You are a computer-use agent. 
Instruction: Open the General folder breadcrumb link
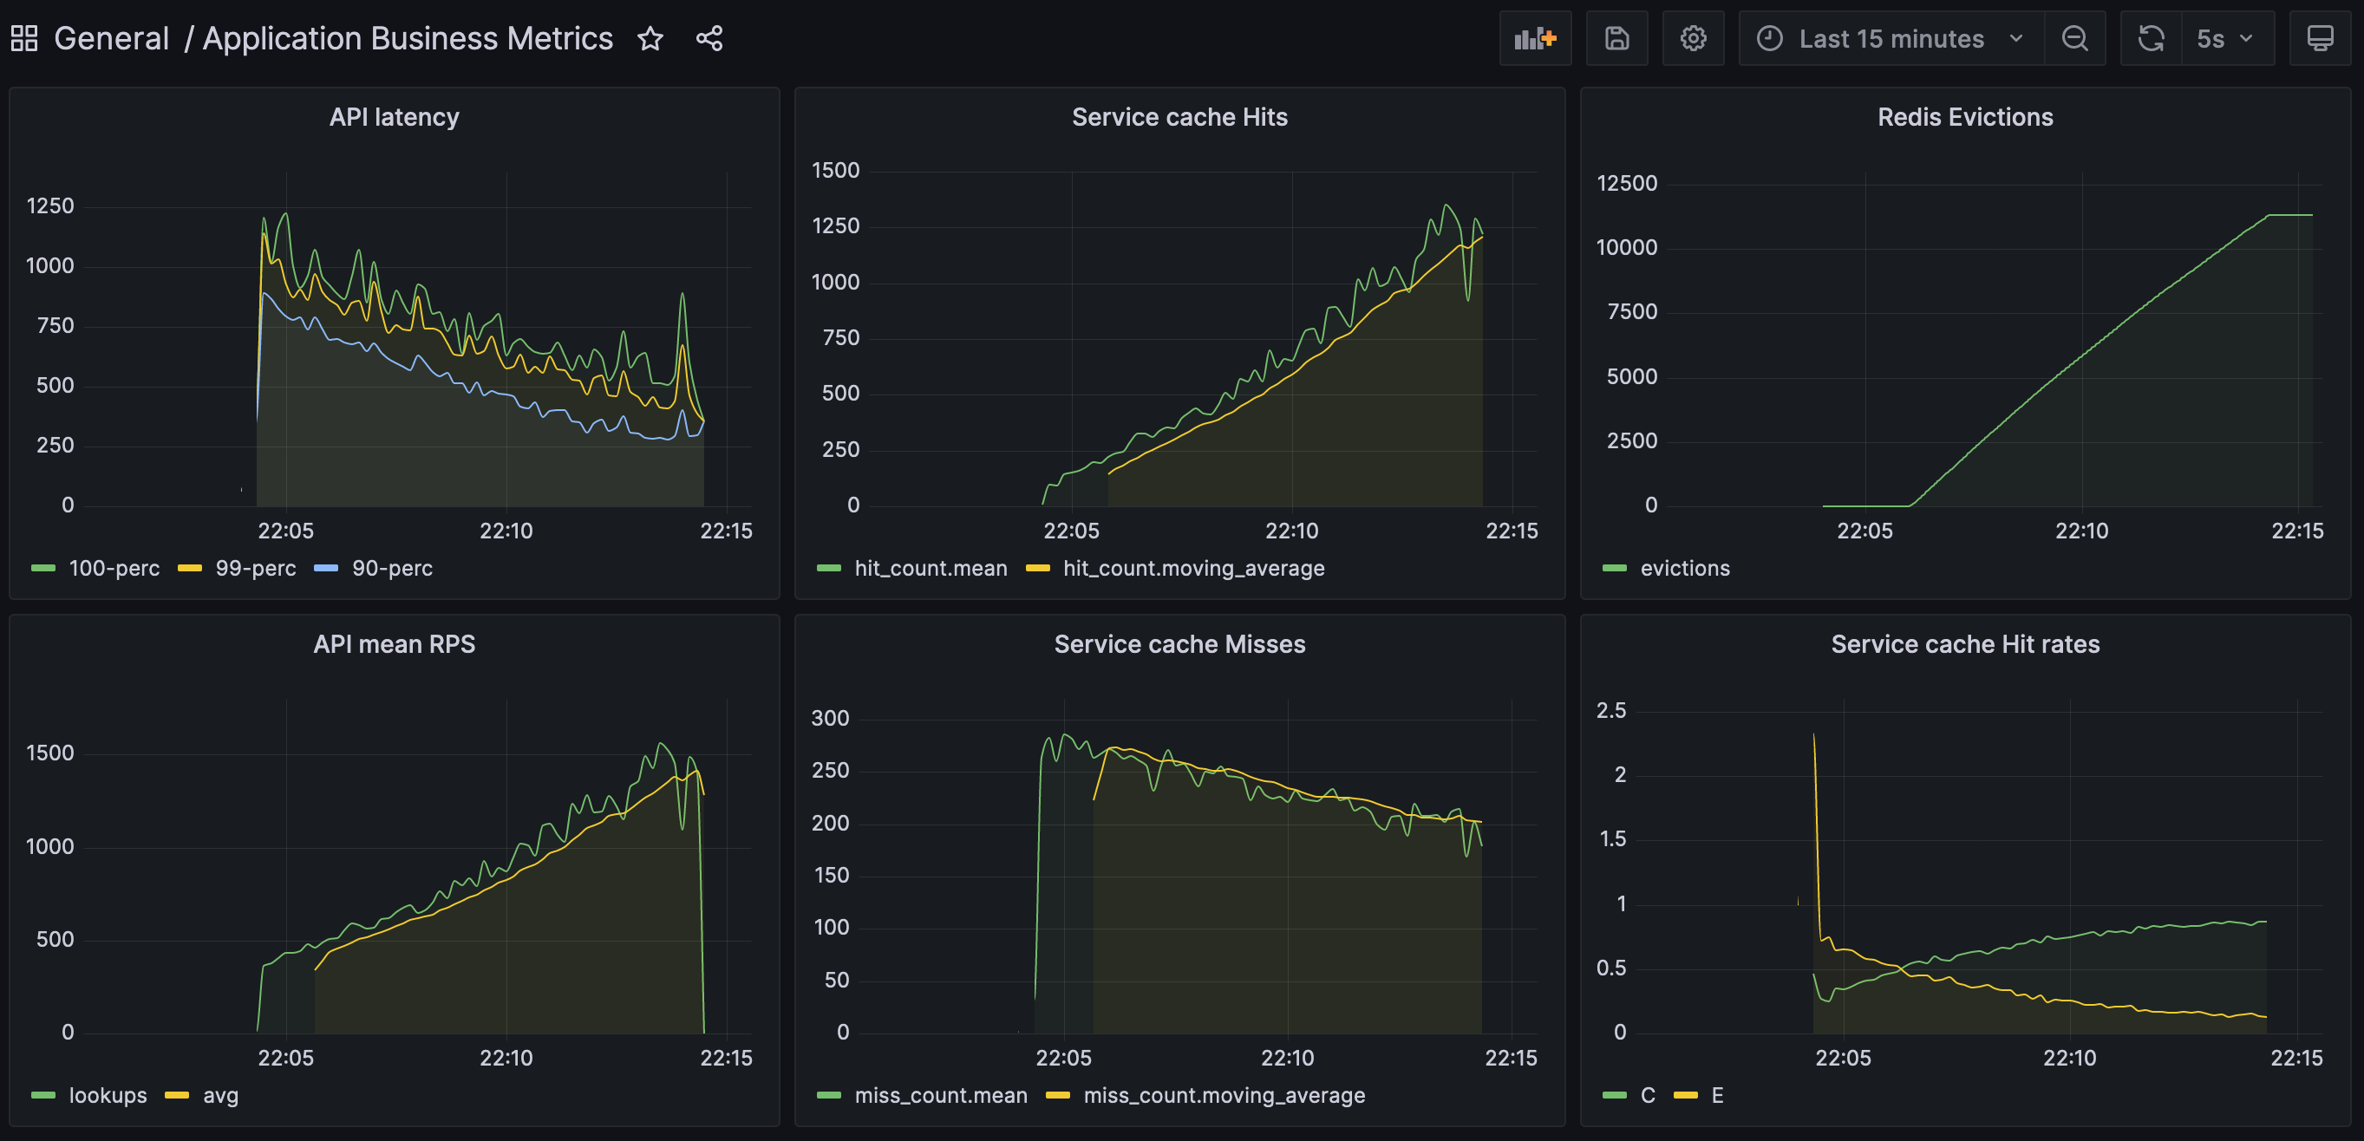111,38
